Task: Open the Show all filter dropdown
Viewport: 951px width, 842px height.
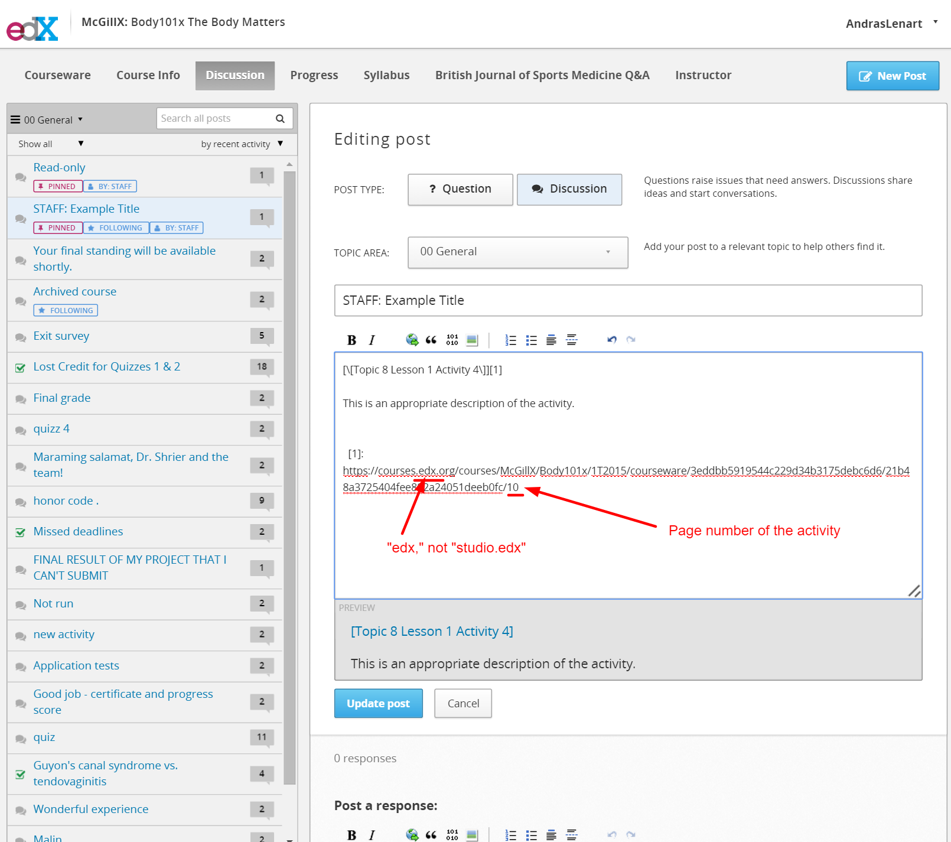Action: click(51, 144)
